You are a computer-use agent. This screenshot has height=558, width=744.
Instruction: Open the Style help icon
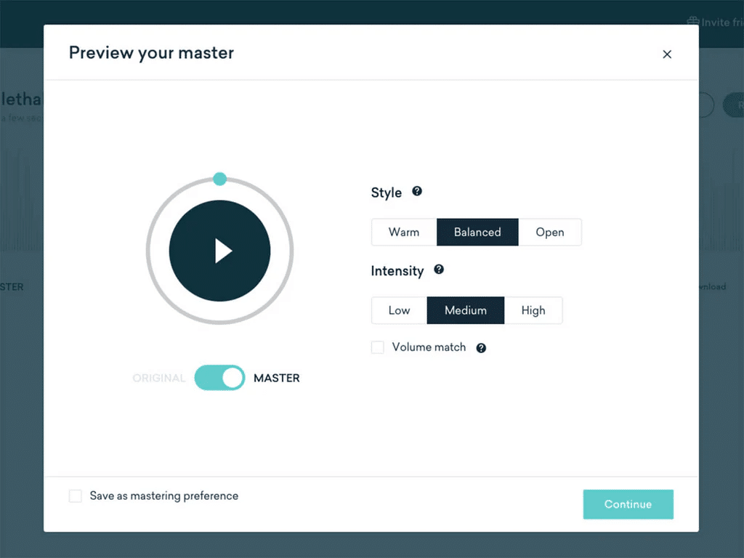pos(416,191)
